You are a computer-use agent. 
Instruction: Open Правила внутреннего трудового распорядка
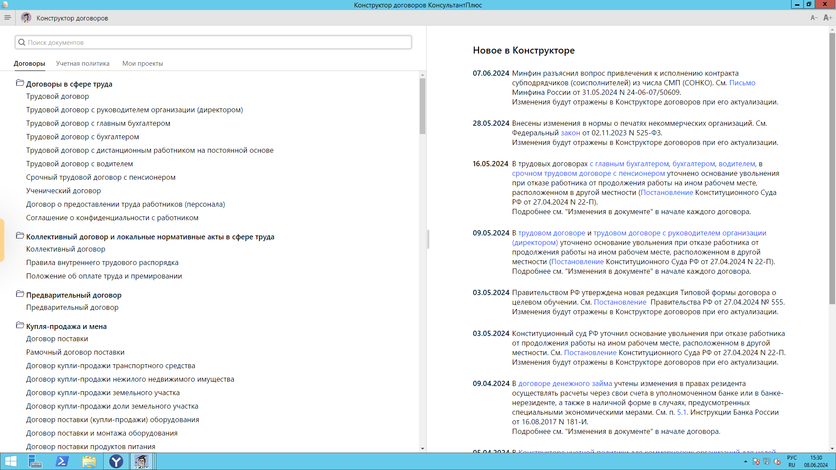(x=102, y=262)
